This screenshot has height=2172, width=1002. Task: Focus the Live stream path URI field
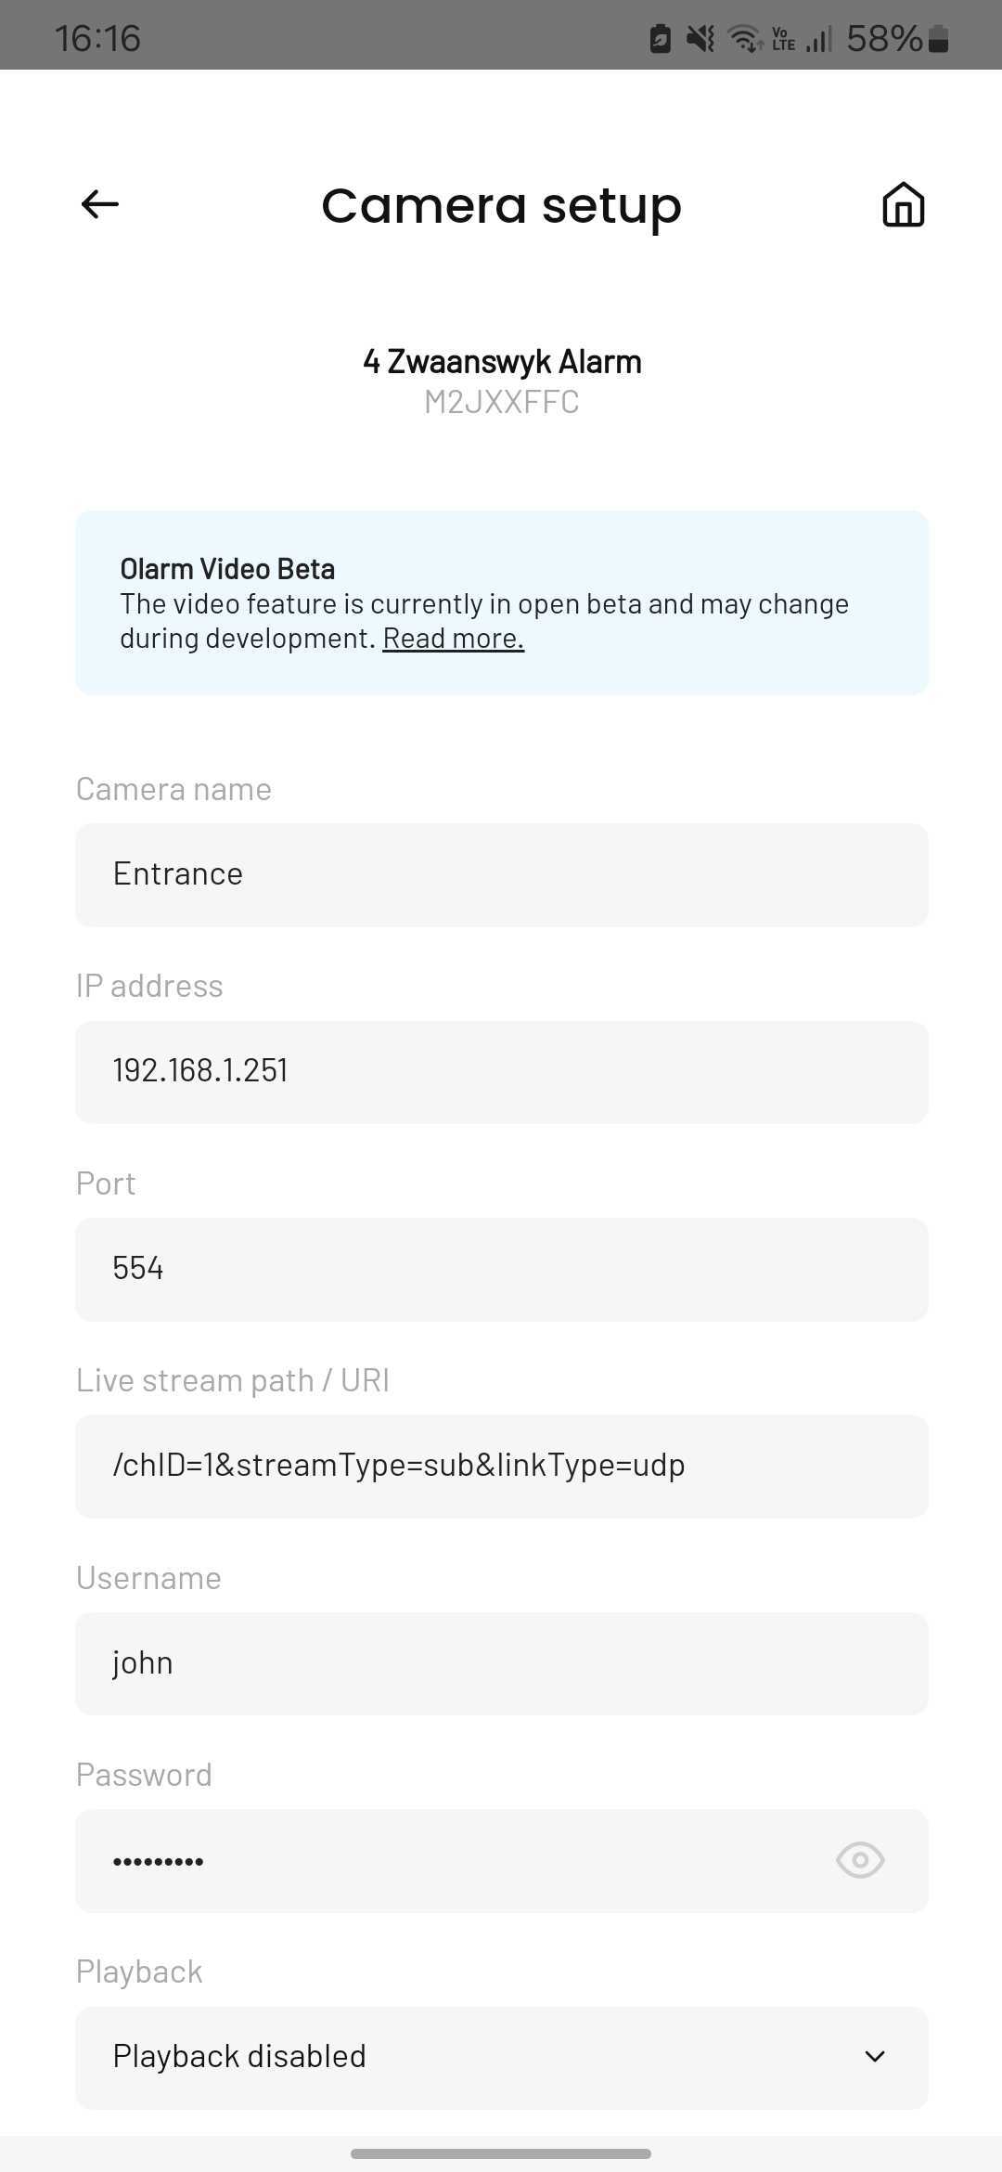tap(502, 1466)
